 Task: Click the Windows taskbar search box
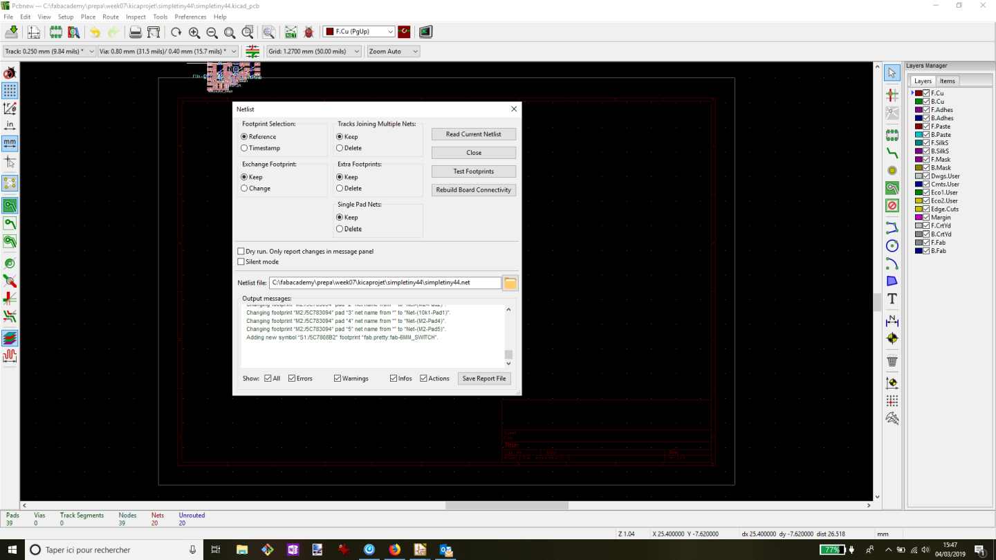click(113, 550)
